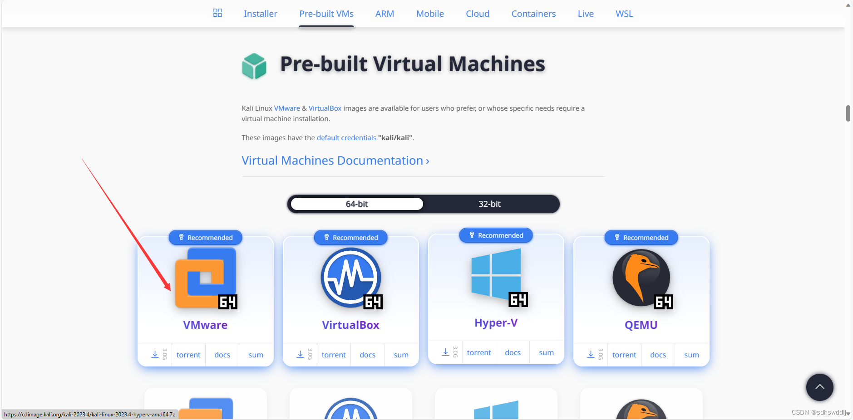
Task: Open the WSL tab
Action: coord(624,14)
